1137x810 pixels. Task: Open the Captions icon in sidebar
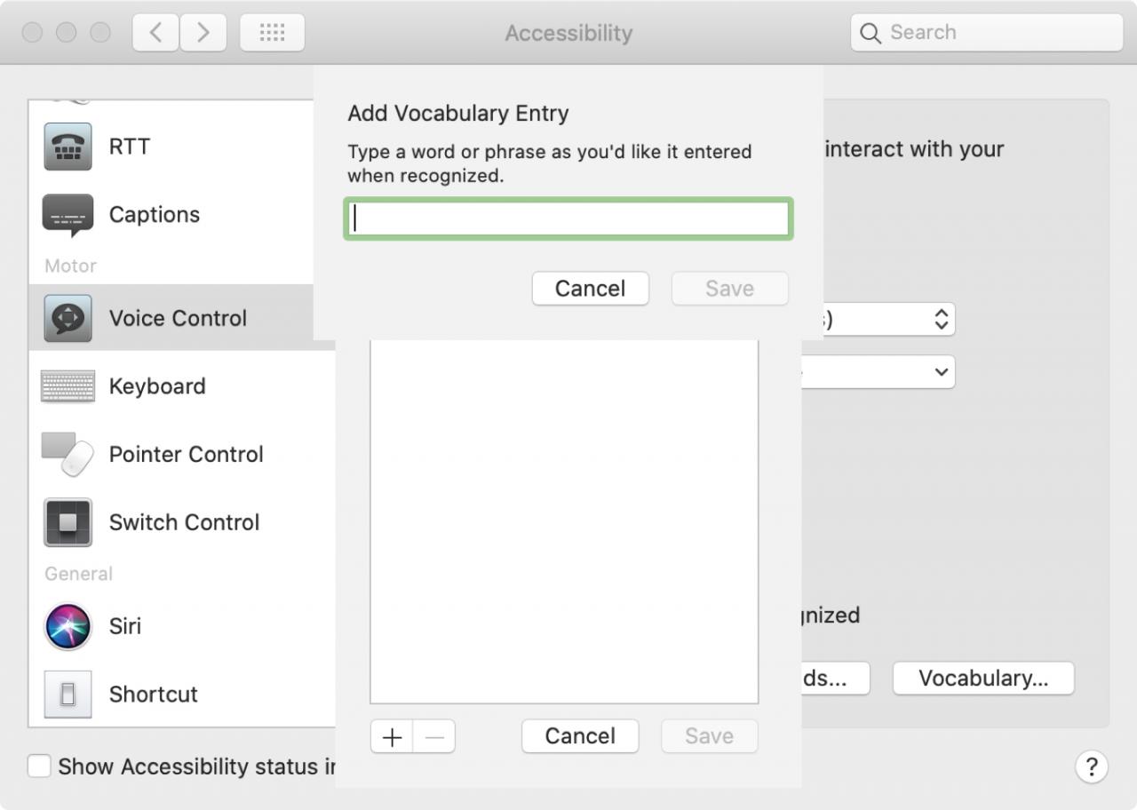click(68, 215)
